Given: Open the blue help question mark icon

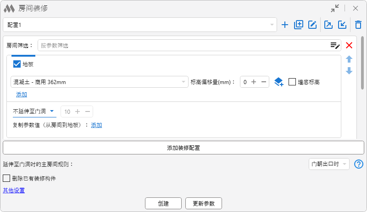Looking at the screenshot, I should click(359, 164).
